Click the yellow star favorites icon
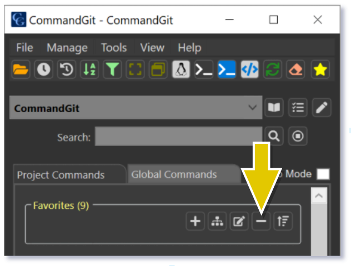The height and width of the screenshot is (266, 351). [x=320, y=70]
